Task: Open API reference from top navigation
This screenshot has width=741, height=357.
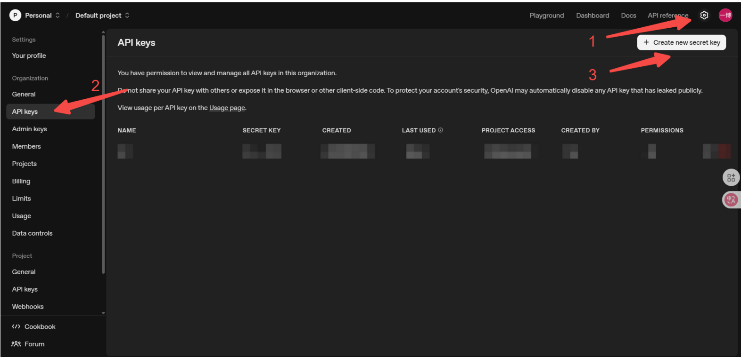Action: pos(668,16)
